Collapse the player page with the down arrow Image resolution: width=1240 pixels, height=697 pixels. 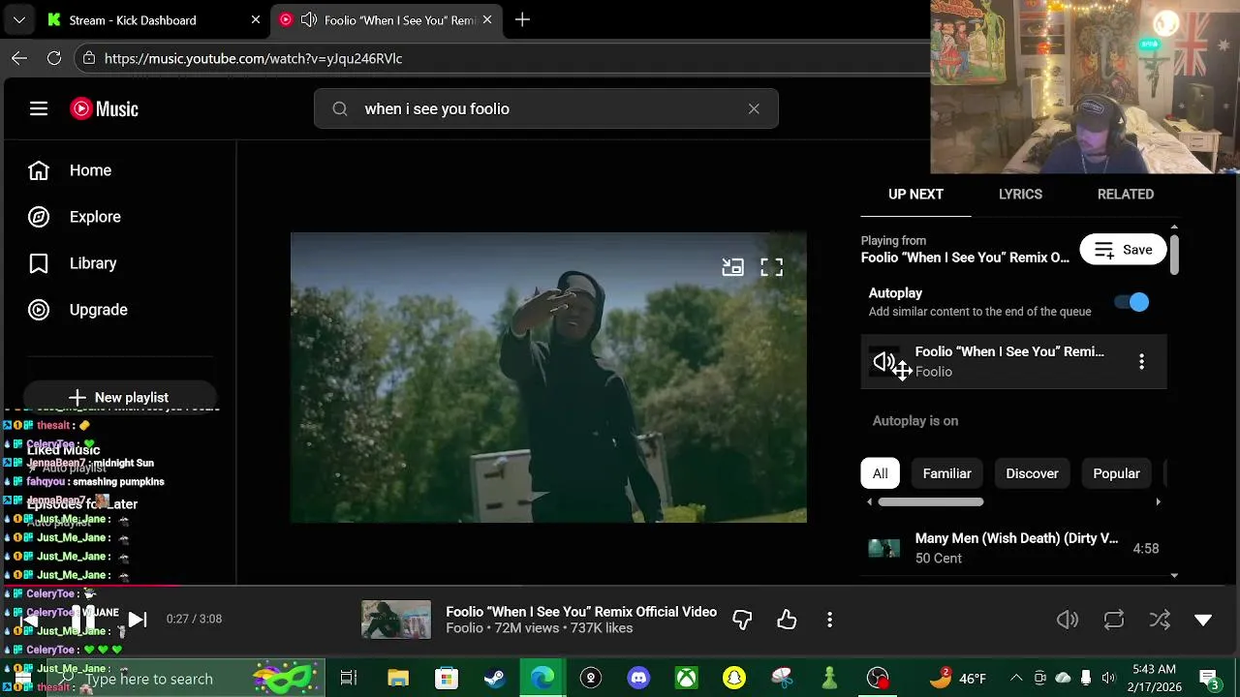coord(1203,620)
